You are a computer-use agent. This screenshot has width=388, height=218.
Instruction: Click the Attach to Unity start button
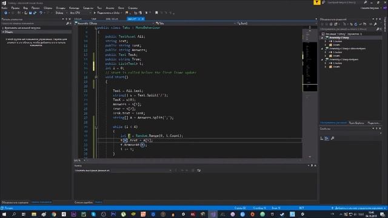pyautogui.click(x=107, y=13)
